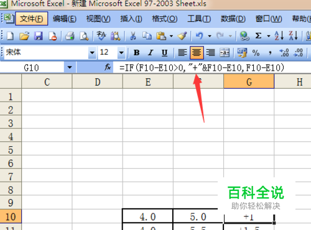Viewport: 311px width, 230px height.
Task: Click the AutoSum sigma icon
Action: (x=258, y=36)
